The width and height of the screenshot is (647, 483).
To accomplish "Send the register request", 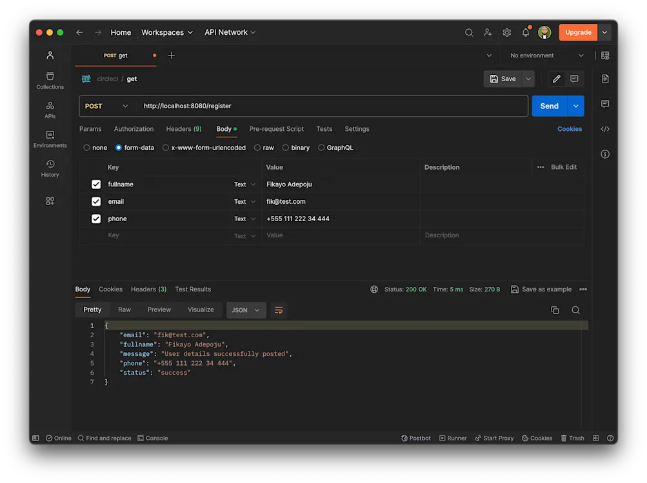I will tap(549, 104).
